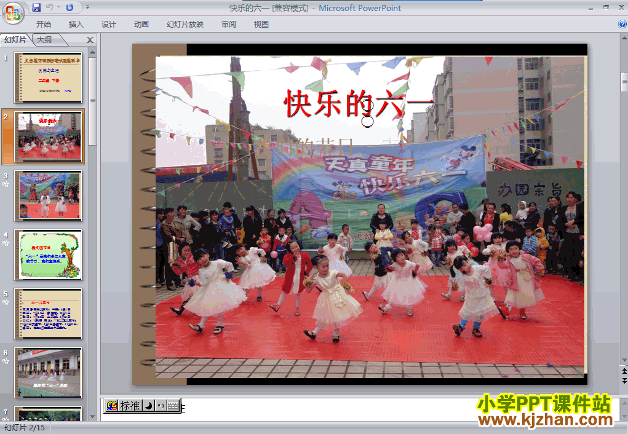Select slide 3 thumbnail
This screenshot has width=628, height=434.
point(48,195)
